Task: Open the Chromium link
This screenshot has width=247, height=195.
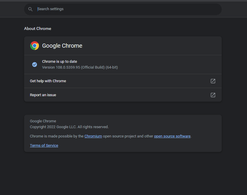Action: [x=93, y=136]
